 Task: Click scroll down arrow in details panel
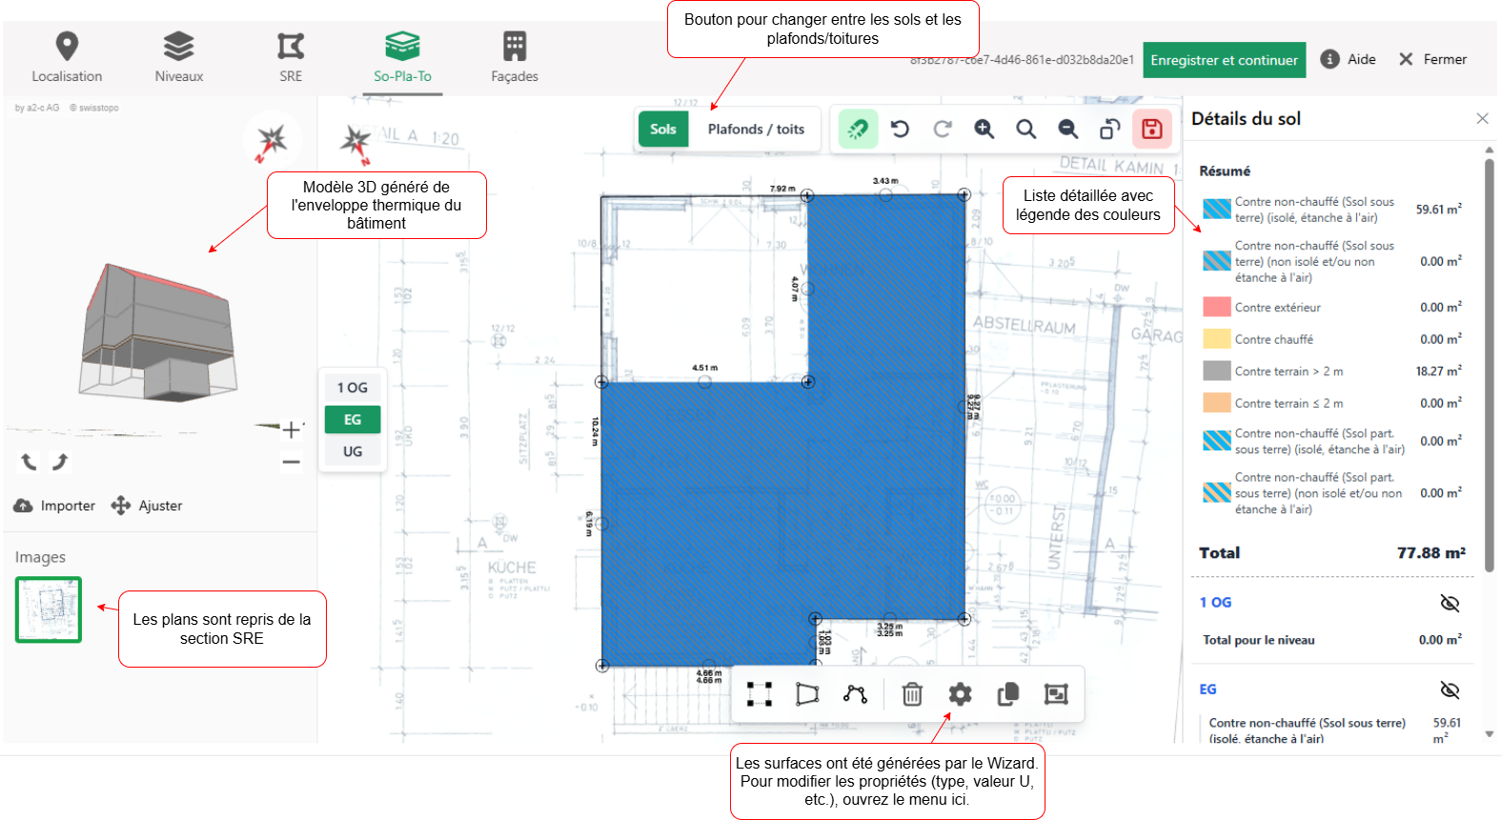pos(1489,734)
